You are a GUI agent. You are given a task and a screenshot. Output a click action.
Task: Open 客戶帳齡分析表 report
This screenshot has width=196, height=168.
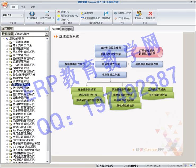(x=158, y=95)
